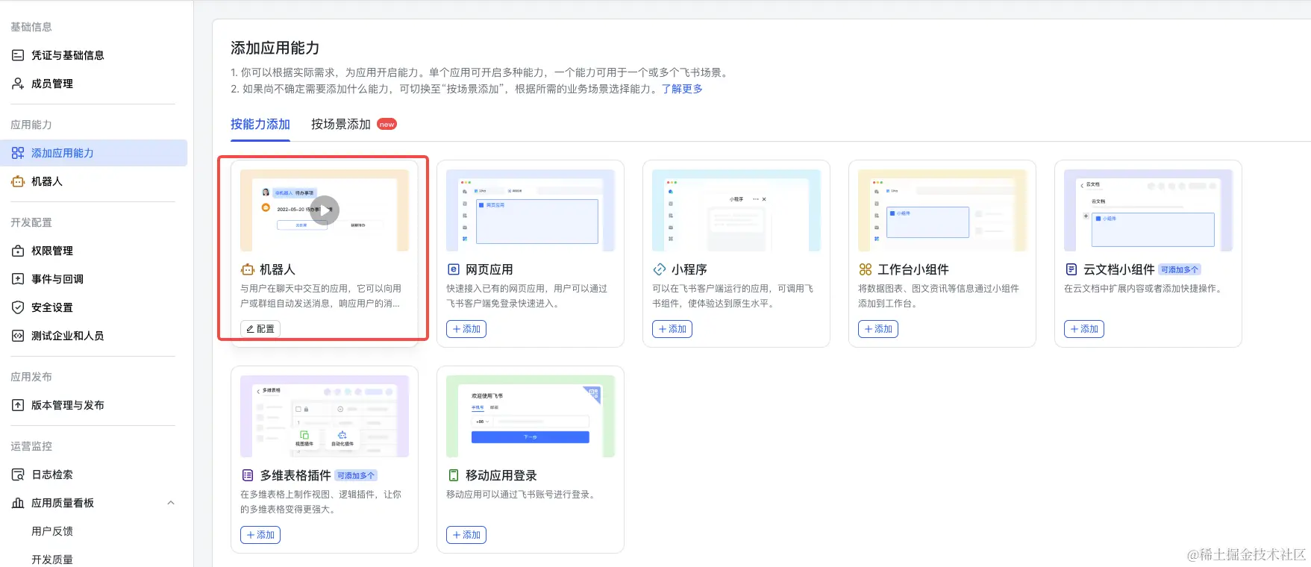Play the 机器人 card preview video
Screen dimensions: 1311x567
coord(325,210)
